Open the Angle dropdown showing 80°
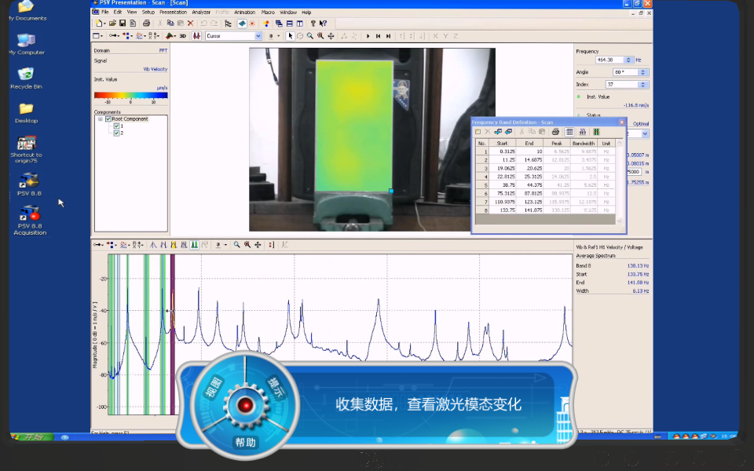 643,72
